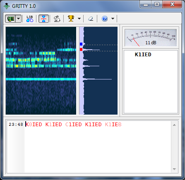
Task: Toggle the auto-tune frequency lock button
Action: (43, 19)
